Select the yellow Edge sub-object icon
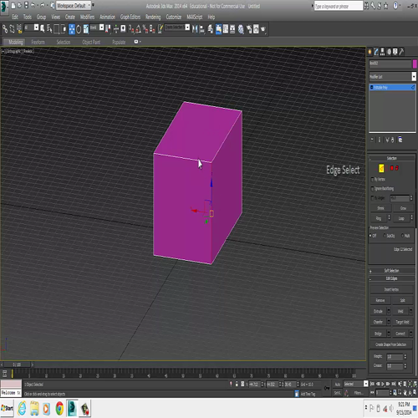This screenshot has height=418, width=418. coord(381,168)
